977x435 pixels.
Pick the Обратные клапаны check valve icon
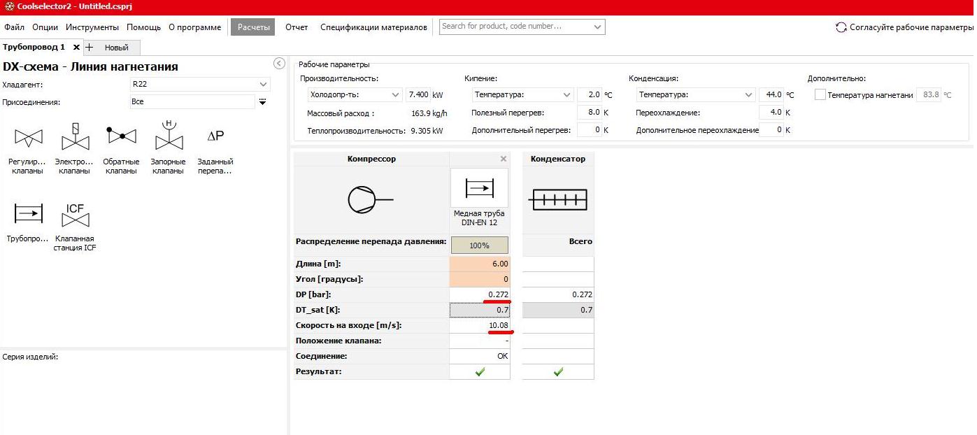pos(121,134)
